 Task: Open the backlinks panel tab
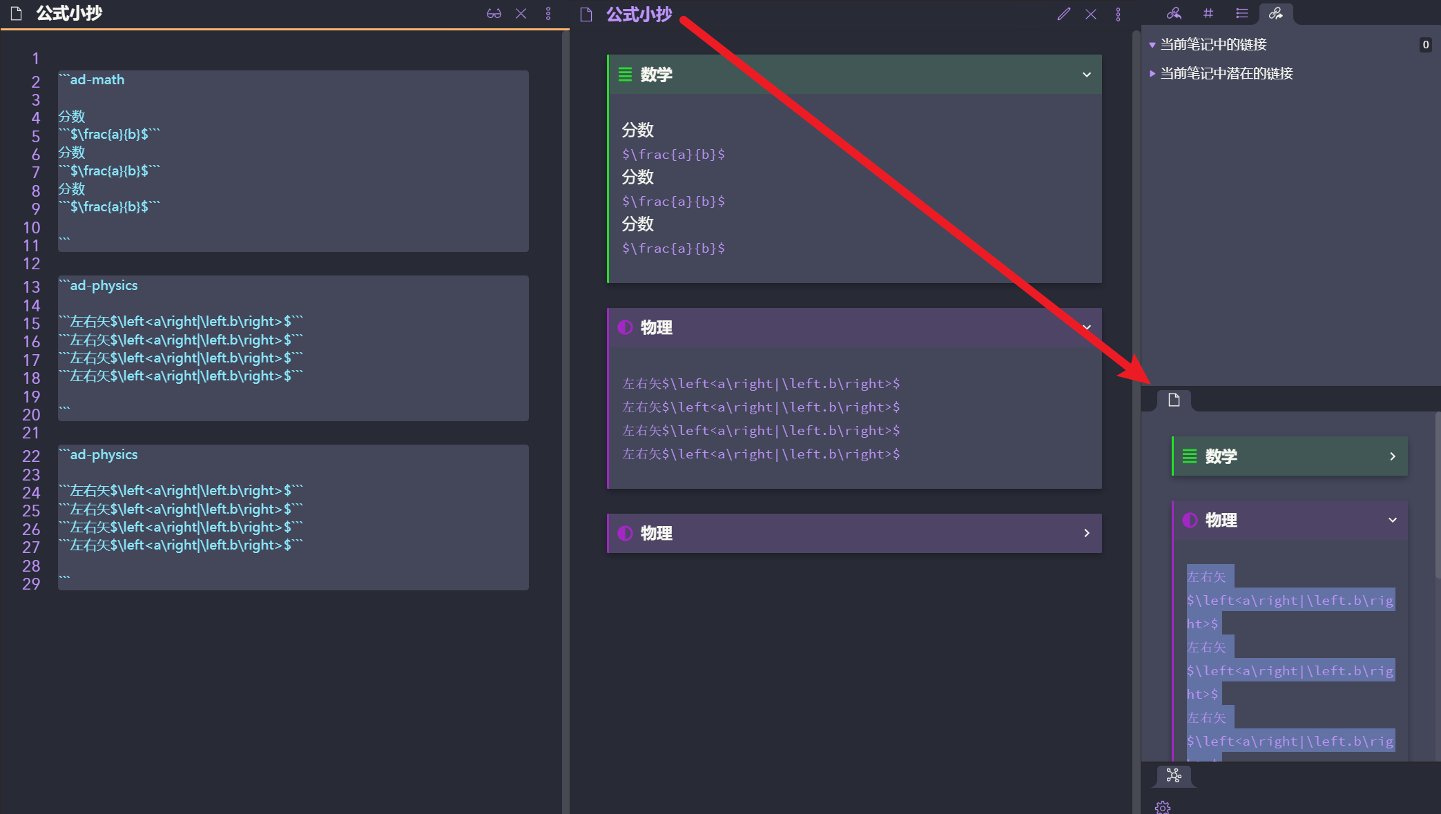coord(1174,13)
